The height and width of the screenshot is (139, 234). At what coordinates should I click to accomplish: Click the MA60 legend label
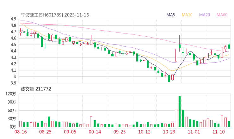tap(222, 15)
